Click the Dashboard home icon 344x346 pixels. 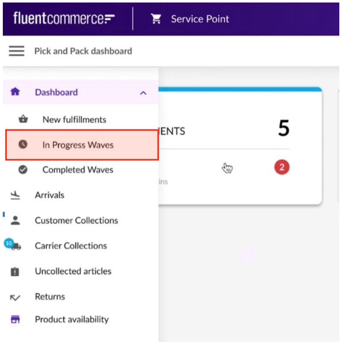tap(15, 92)
